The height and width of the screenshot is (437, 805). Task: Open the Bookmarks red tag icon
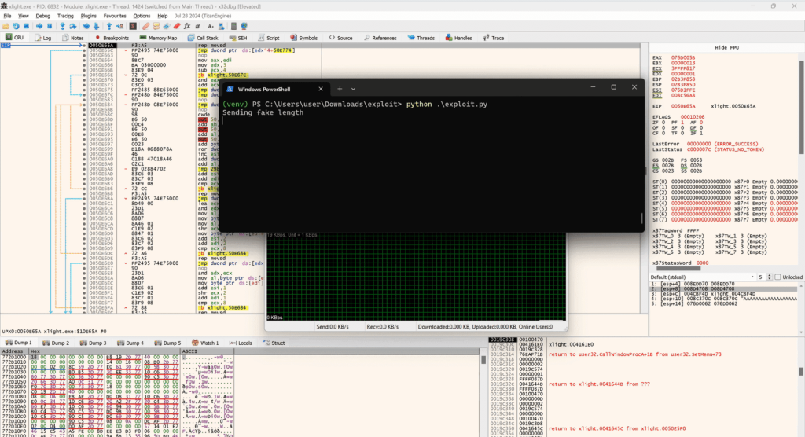(x=177, y=26)
